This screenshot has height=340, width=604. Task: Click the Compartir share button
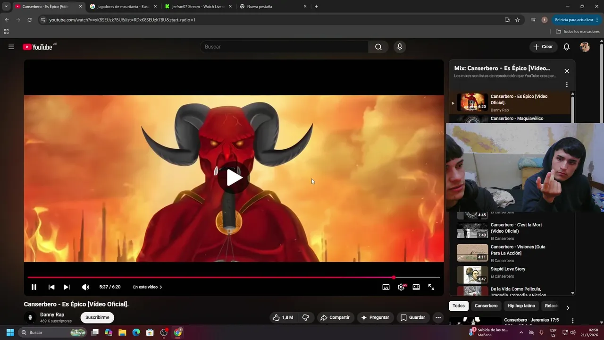pos(335,317)
